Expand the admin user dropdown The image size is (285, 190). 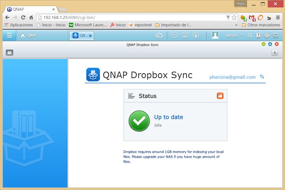coord(234,35)
